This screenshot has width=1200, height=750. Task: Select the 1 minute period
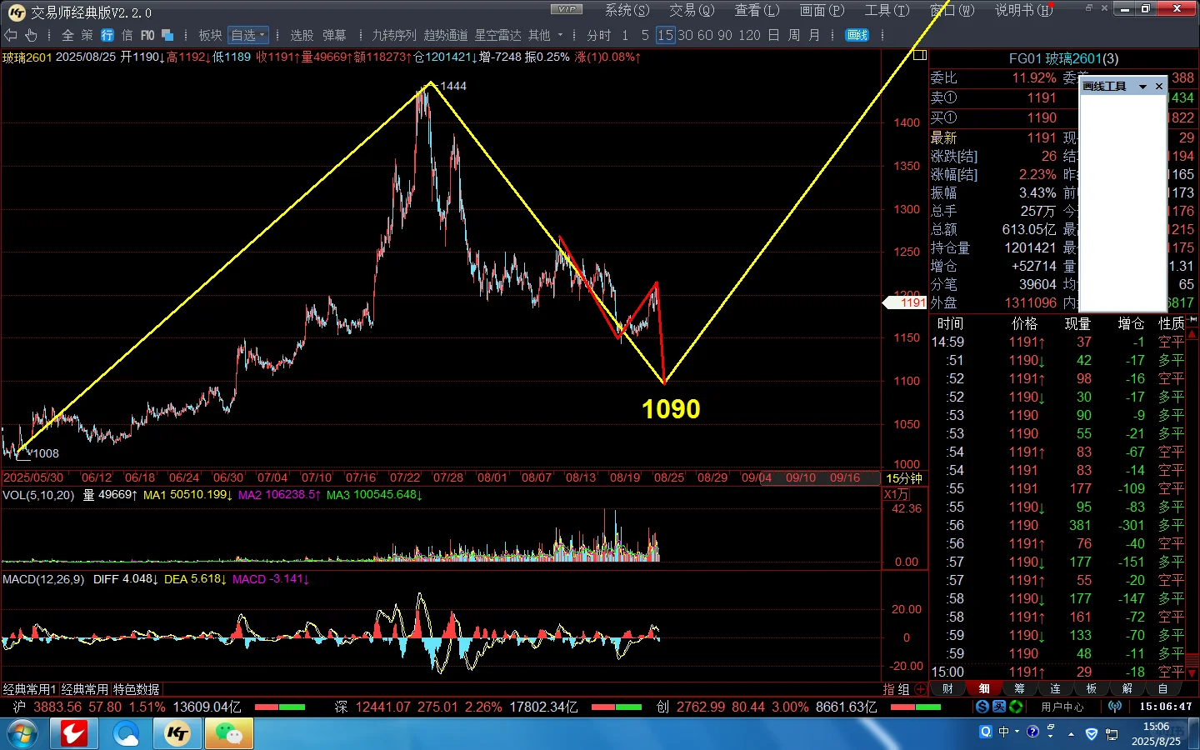coord(625,35)
